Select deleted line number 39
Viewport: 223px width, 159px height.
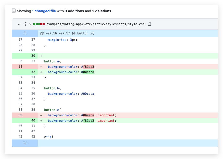(20, 115)
